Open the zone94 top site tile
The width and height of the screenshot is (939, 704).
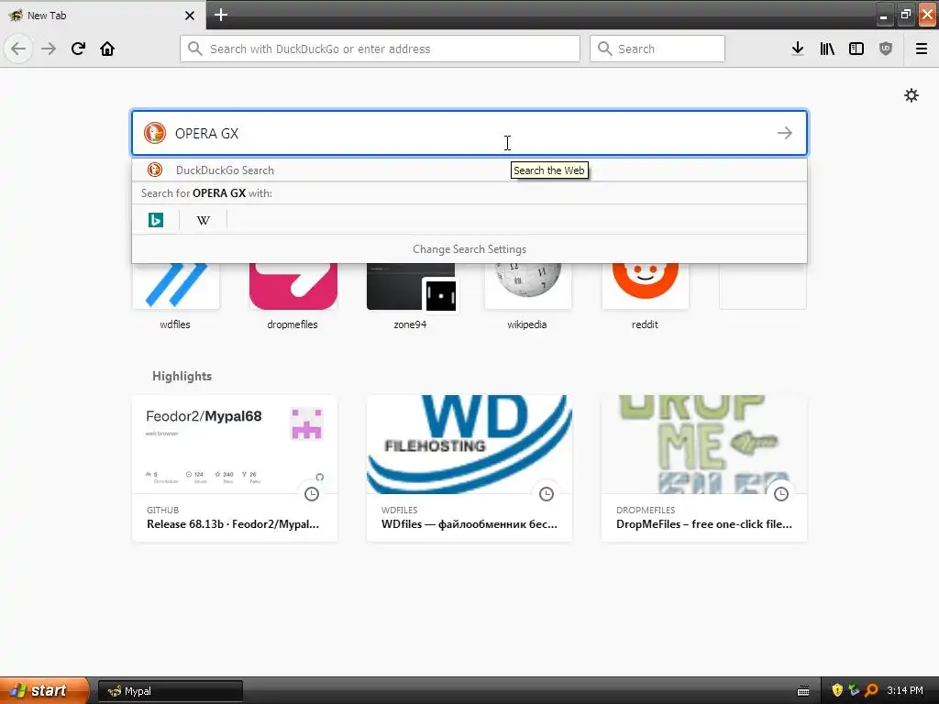[410, 296]
